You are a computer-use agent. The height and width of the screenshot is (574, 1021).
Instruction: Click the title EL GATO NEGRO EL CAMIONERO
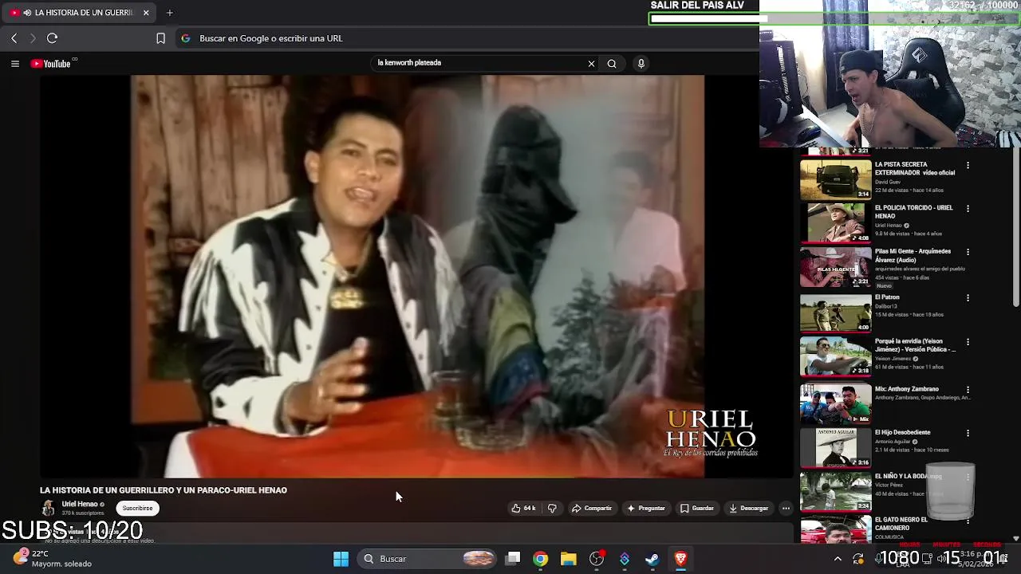[901, 524]
